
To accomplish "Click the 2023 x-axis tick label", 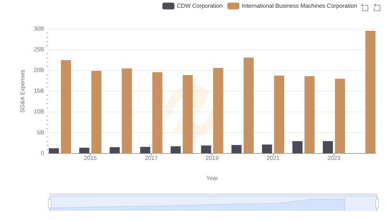I will coord(334,158).
